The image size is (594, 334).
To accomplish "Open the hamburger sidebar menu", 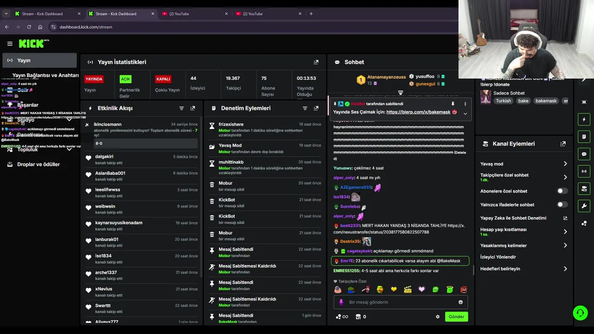I will (x=10, y=44).
